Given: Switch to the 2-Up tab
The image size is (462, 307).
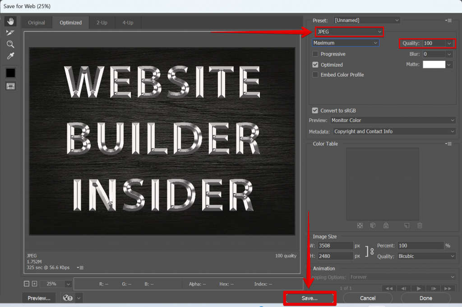Looking at the screenshot, I should 102,22.
